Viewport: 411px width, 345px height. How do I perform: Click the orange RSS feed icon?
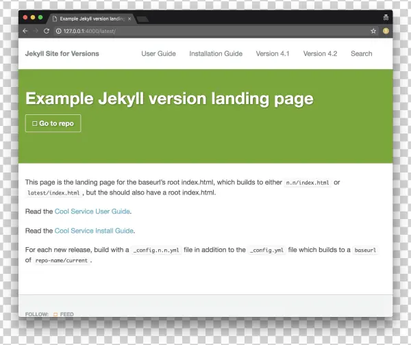(x=55, y=314)
